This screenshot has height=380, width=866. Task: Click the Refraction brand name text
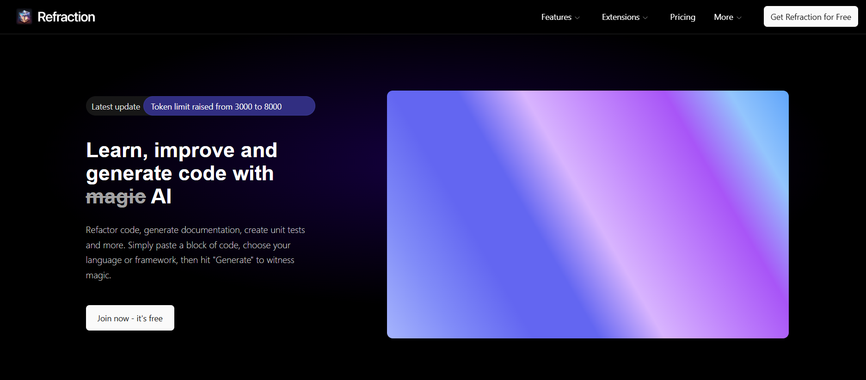pyautogui.click(x=66, y=17)
